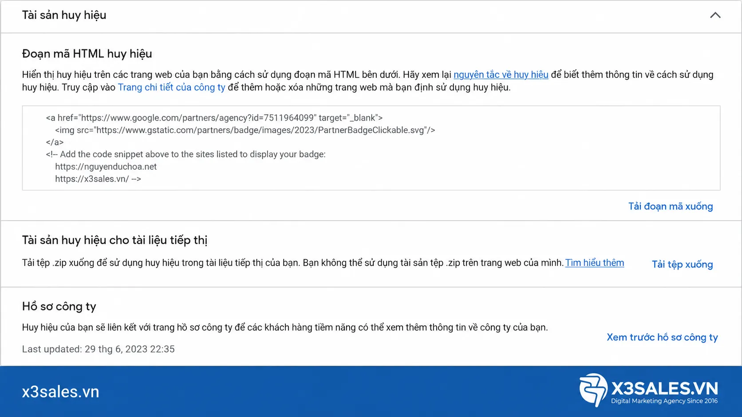742x417 pixels.
Task: Click Xem trước hồ sơ công ty
Action: tap(662, 337)
